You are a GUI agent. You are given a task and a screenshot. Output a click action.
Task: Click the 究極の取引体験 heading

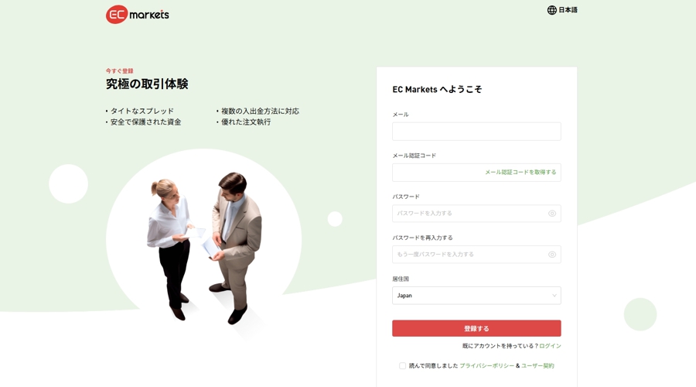(147, 84)
